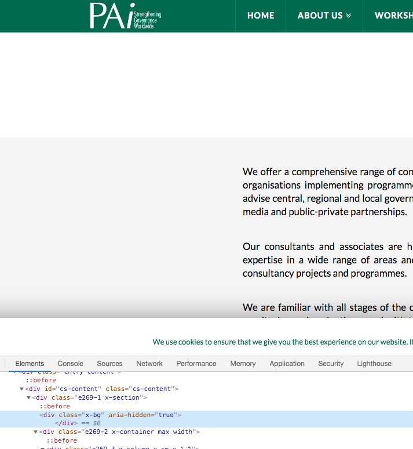The width and height of the screenshot is (413, 449).
Task: Open the Lighthouse tab
Action: pos(374,363)
